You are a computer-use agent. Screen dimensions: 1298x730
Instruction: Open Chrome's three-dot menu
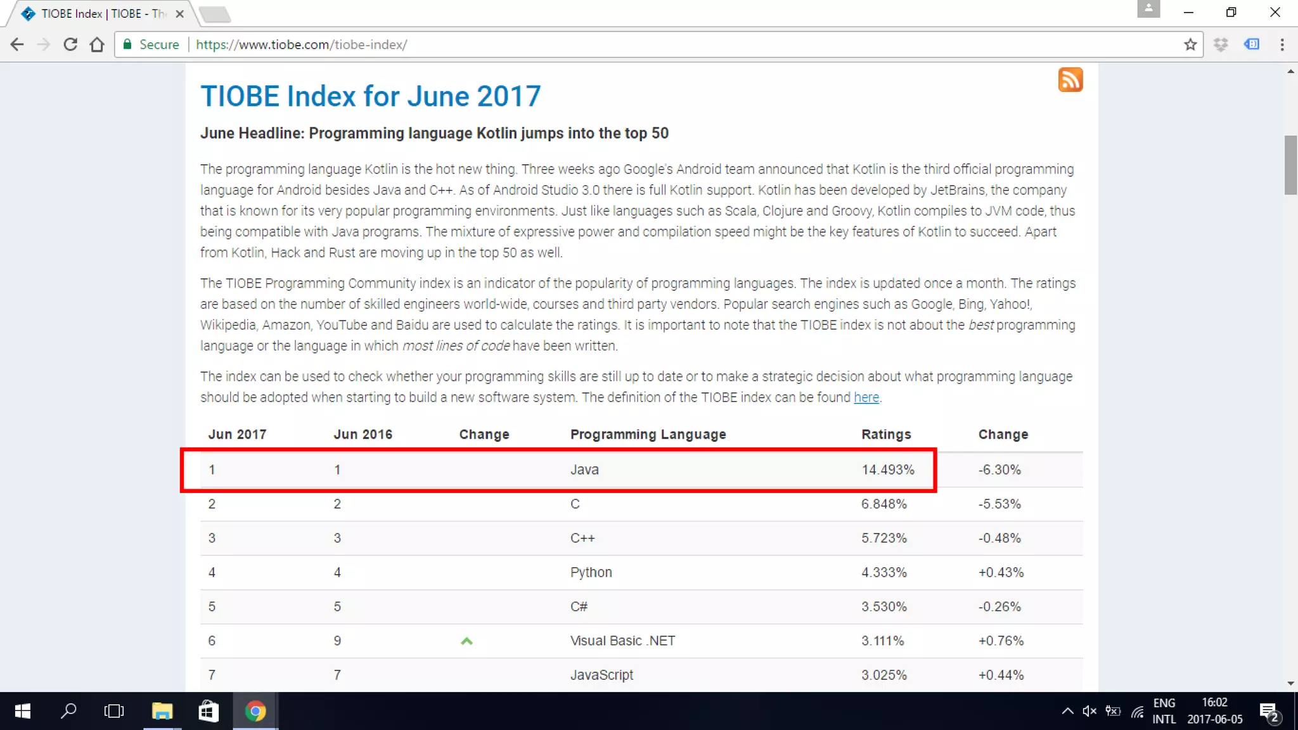tap(1282, 44)
